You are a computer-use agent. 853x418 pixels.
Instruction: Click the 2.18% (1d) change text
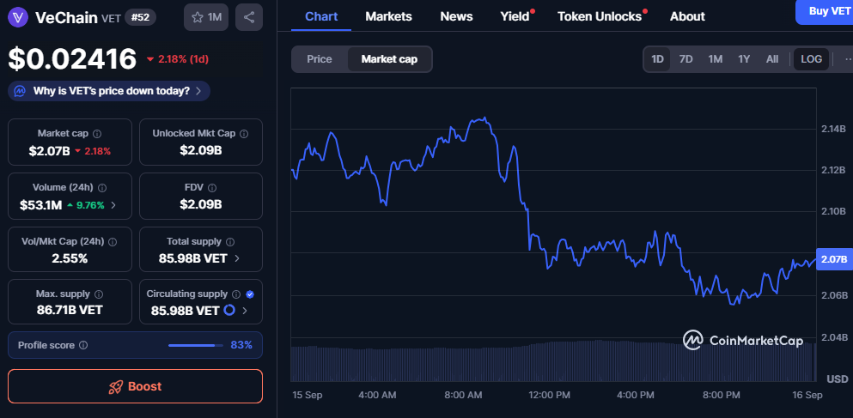tap(183, 58)
